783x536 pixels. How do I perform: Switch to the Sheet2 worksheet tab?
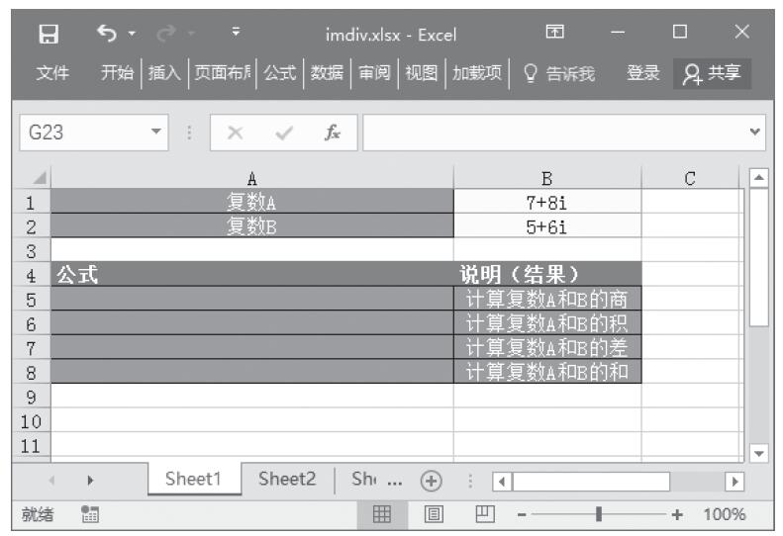click(287, 479)
